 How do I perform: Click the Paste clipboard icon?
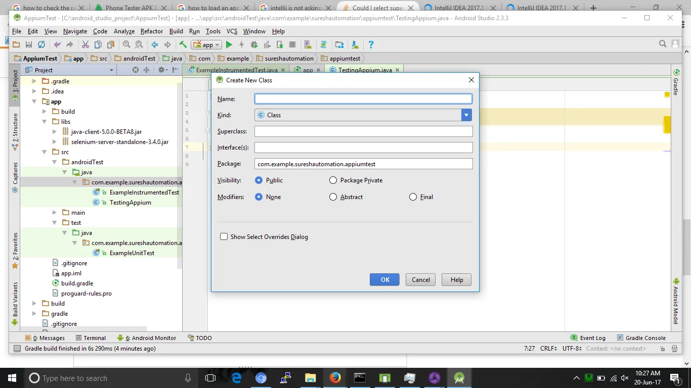(x=111, y=45)
